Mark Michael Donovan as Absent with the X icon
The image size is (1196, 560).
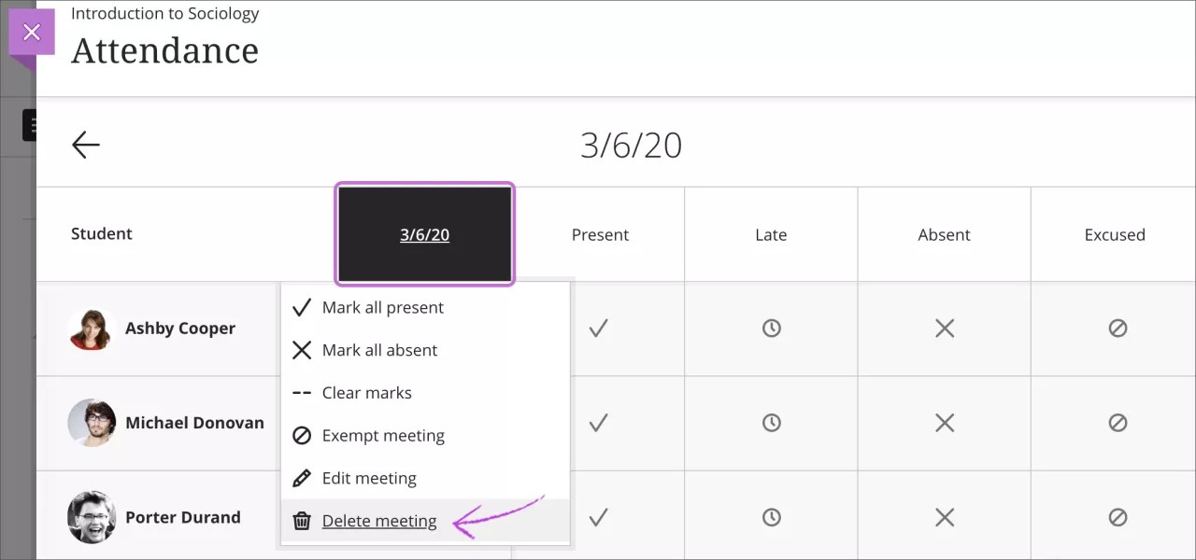pos(944,422)
